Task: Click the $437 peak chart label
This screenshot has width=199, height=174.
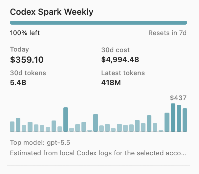Action: coord(178,98)
